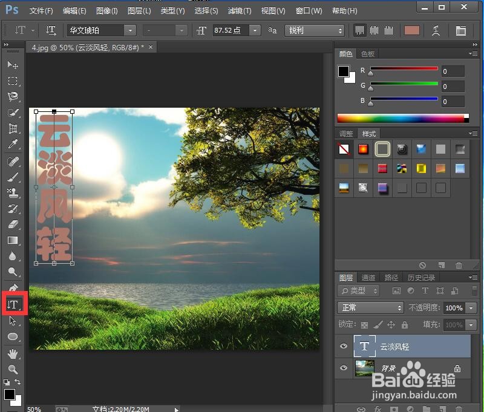Click the delete button in Styles panel
Viewport: 484px width, 412px height.
coord(459,265)
